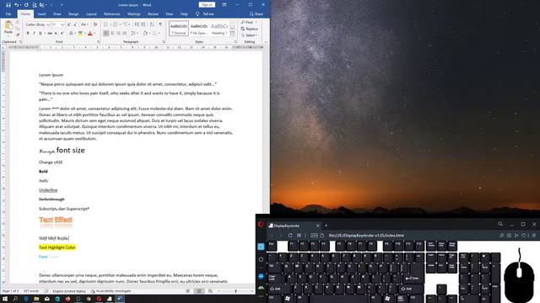Decrease paragraph indent
This screenshot has height=303, width=540.
137,24
